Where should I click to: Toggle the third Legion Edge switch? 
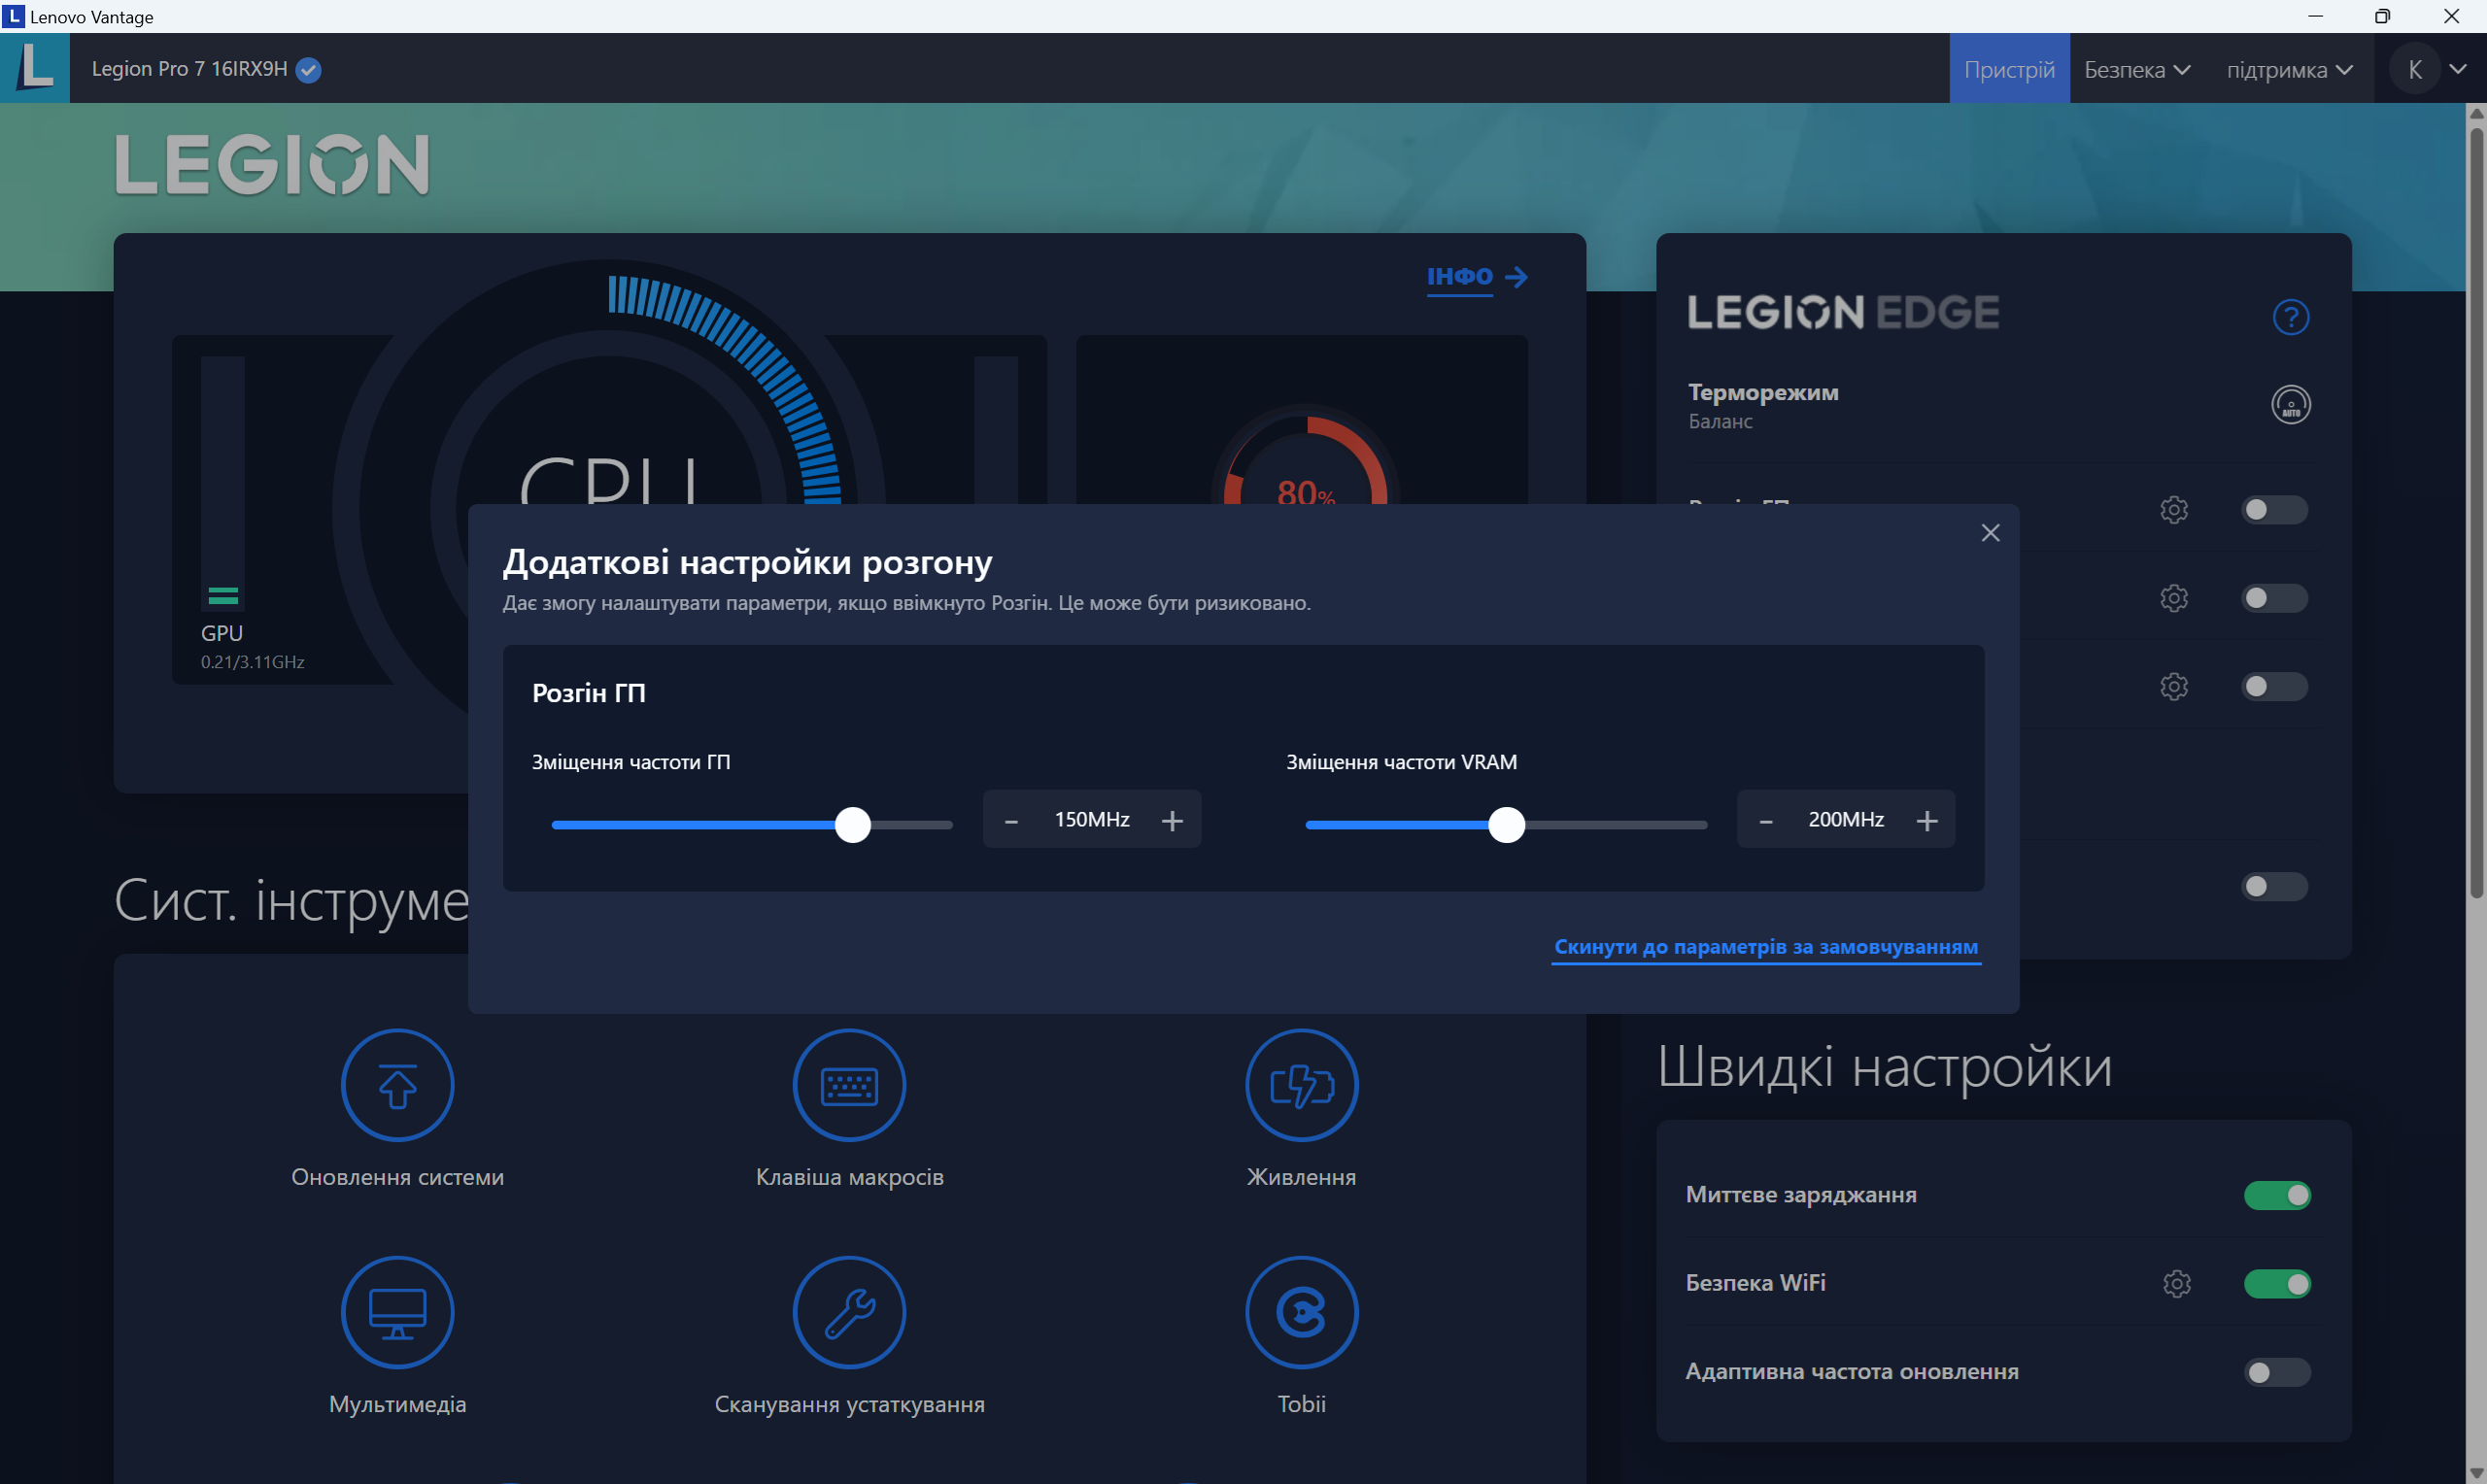(x=2273, y=686)
